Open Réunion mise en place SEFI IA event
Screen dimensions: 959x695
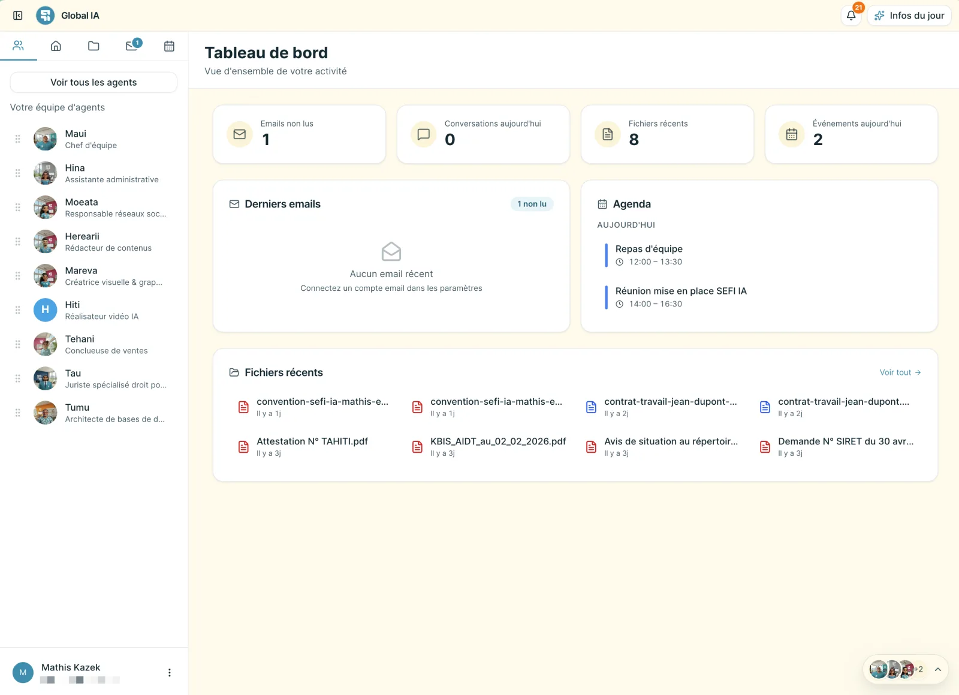[759, 297]
